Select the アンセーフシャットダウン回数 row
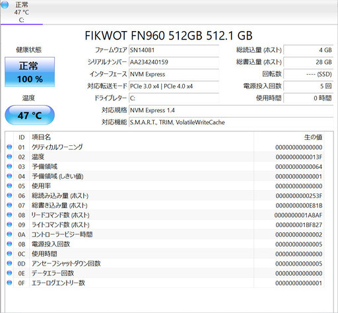This screenshot has height=313, width=338. pyautogui.click(x=164, y=263)
